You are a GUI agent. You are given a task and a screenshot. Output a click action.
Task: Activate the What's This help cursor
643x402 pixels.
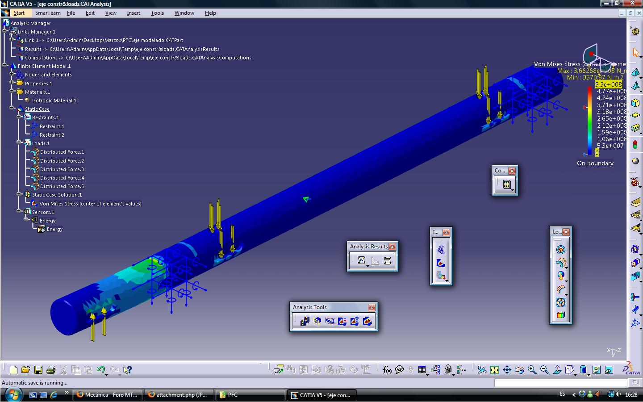[127, 370]
